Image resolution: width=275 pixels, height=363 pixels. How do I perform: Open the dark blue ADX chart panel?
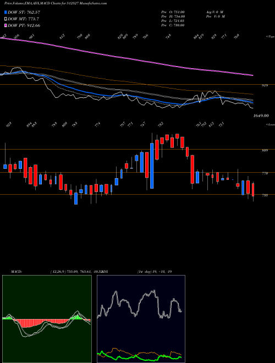click(x=141, y=319)
